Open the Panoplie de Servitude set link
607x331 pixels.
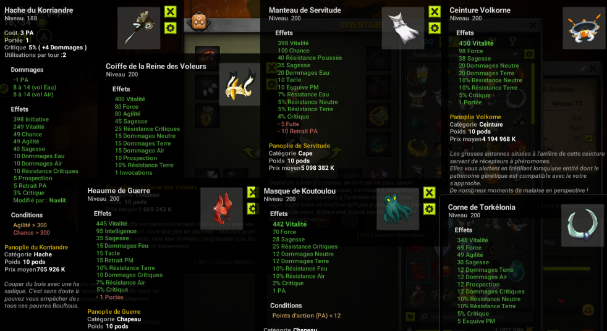[300, 146]
